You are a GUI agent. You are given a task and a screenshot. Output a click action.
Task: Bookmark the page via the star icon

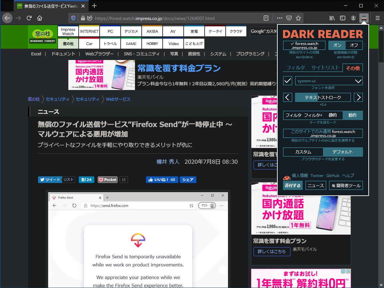[x=298, y=18]
